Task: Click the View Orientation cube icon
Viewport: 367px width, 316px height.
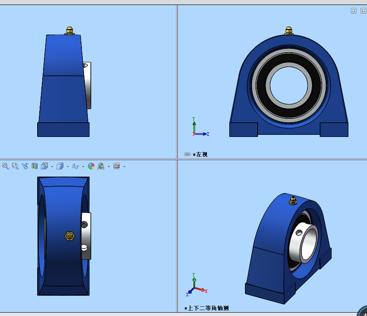Action: 44,166
